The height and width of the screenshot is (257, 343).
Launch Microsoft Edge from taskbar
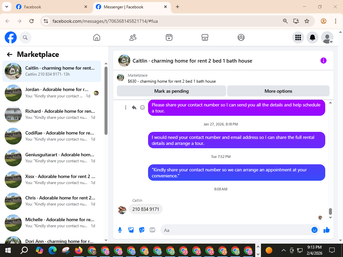[52, 250]
